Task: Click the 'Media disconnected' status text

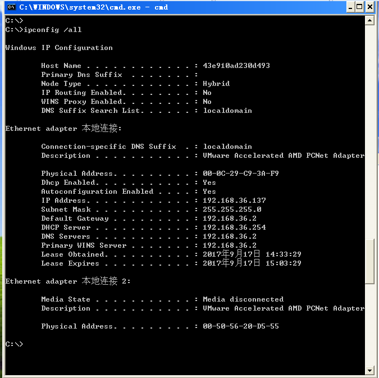Action: click(243, 299)
